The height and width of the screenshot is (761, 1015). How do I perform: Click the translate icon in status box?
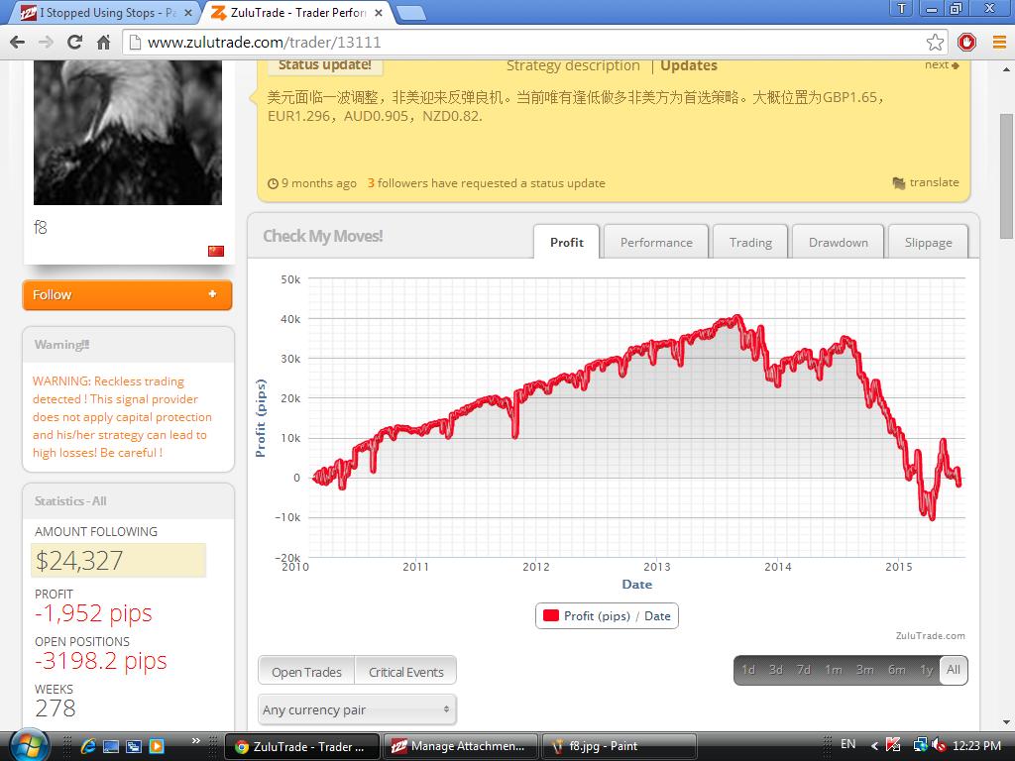[898, 183]
